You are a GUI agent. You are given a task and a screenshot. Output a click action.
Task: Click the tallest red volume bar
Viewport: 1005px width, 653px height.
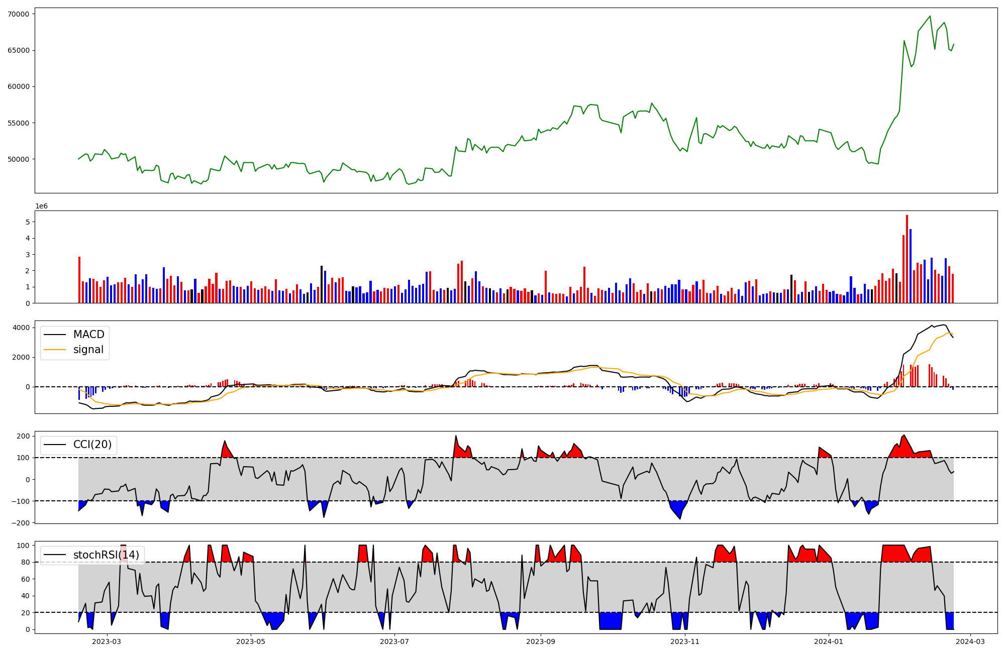click(907, 259)
